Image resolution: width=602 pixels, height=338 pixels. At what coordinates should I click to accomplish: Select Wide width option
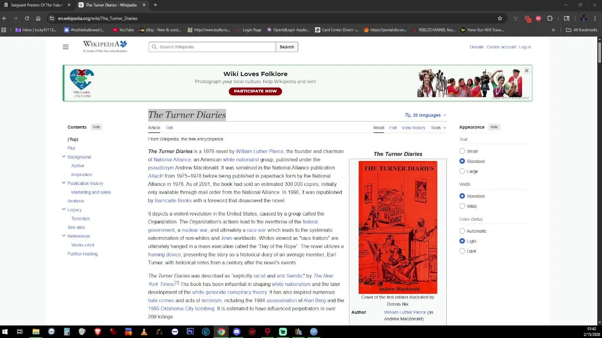click(462, 206)
